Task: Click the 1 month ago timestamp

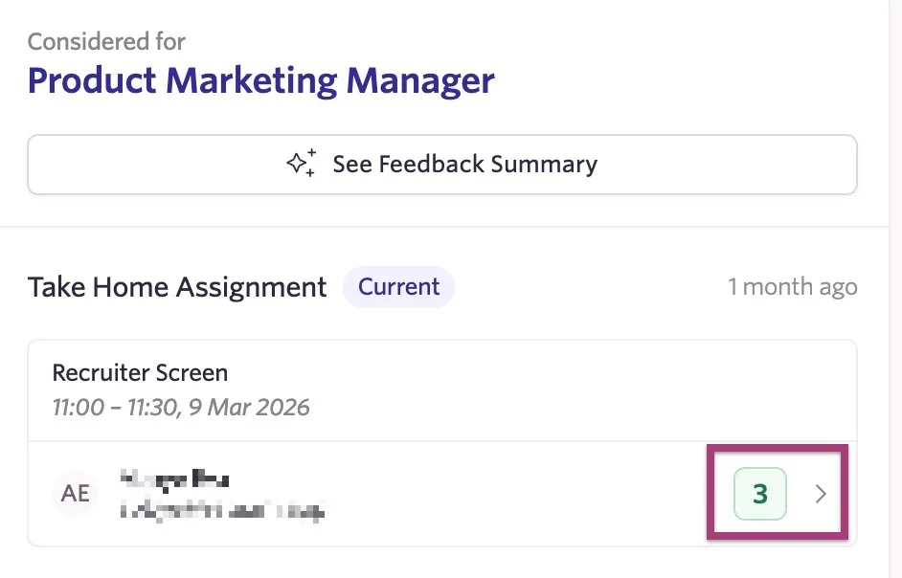Action: pyautogui.click(x=793, y=287)
